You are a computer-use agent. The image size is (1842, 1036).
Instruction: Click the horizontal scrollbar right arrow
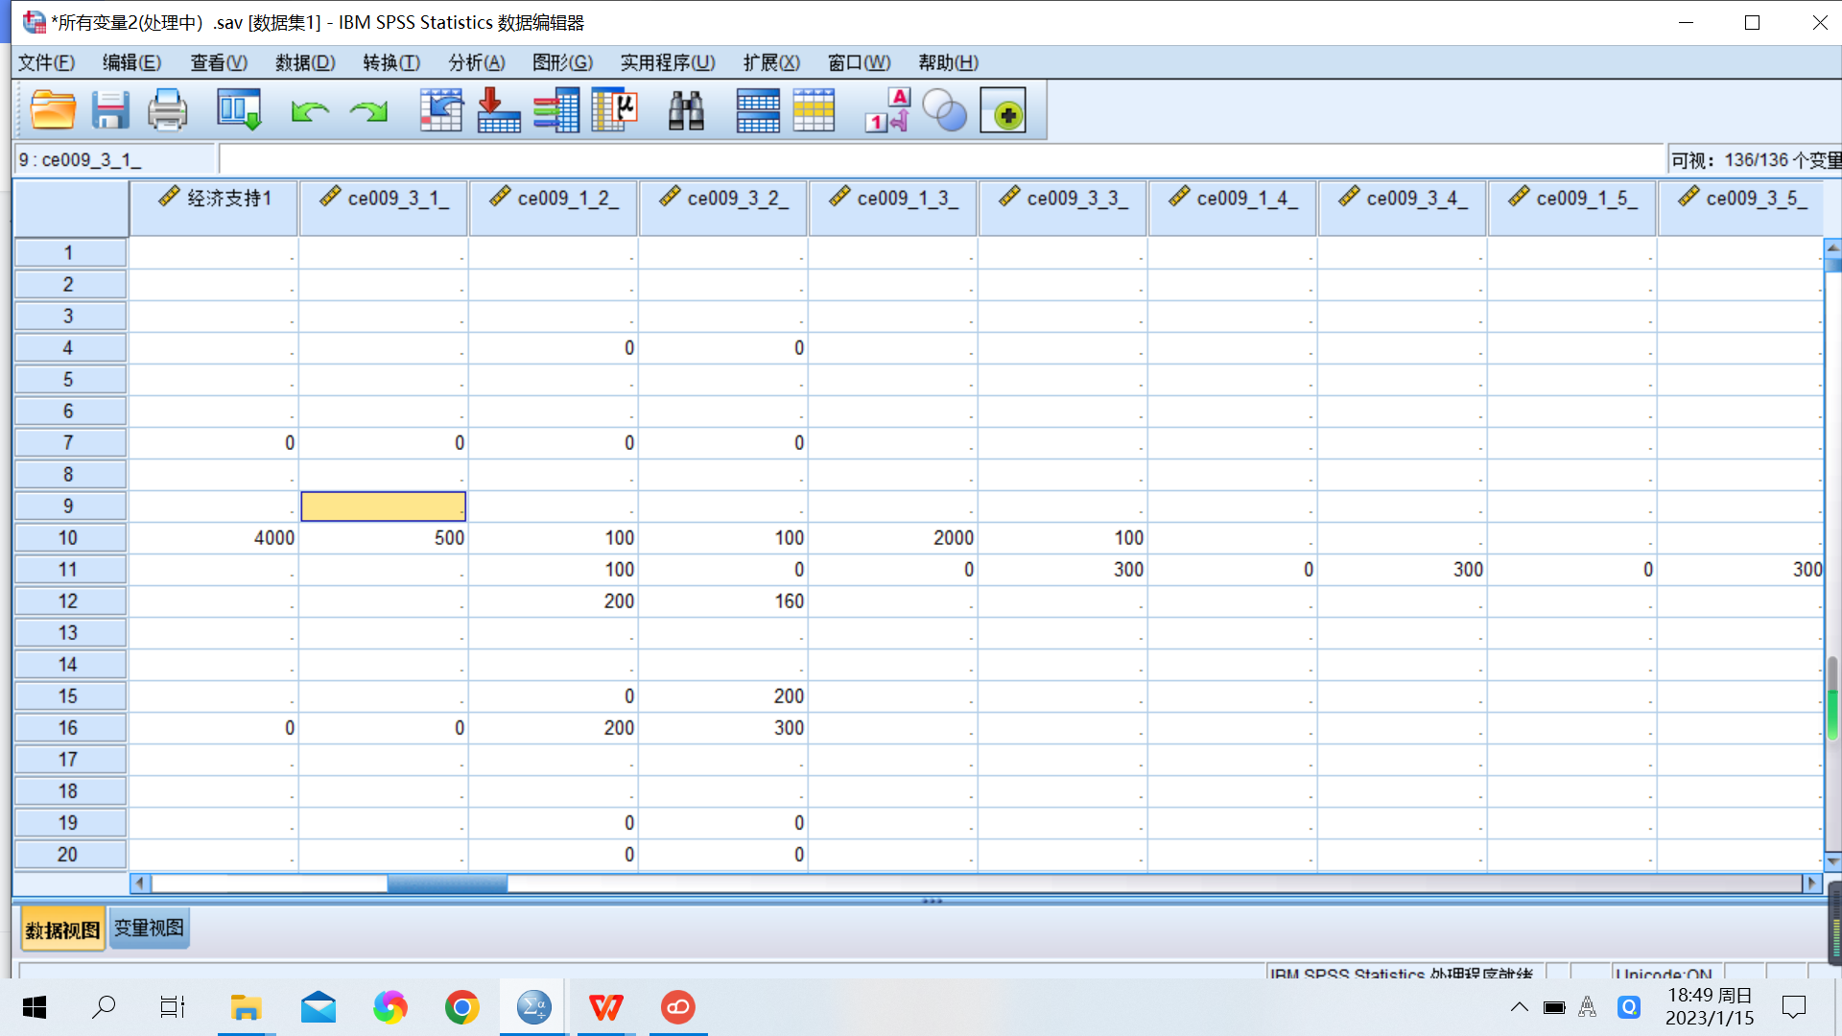click(x=1811, y=883)
